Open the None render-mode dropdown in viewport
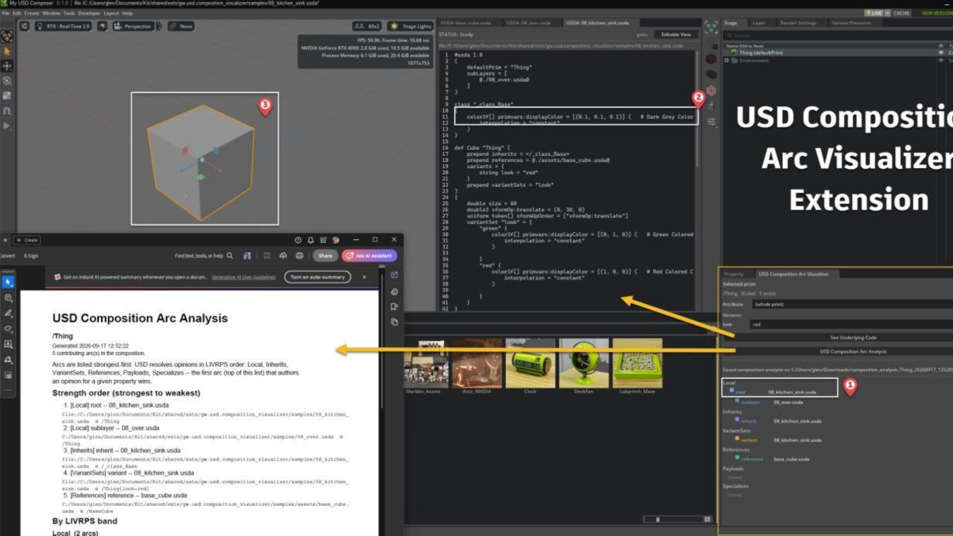This screenshot has width=953, height=536. [x=181, y=26]
